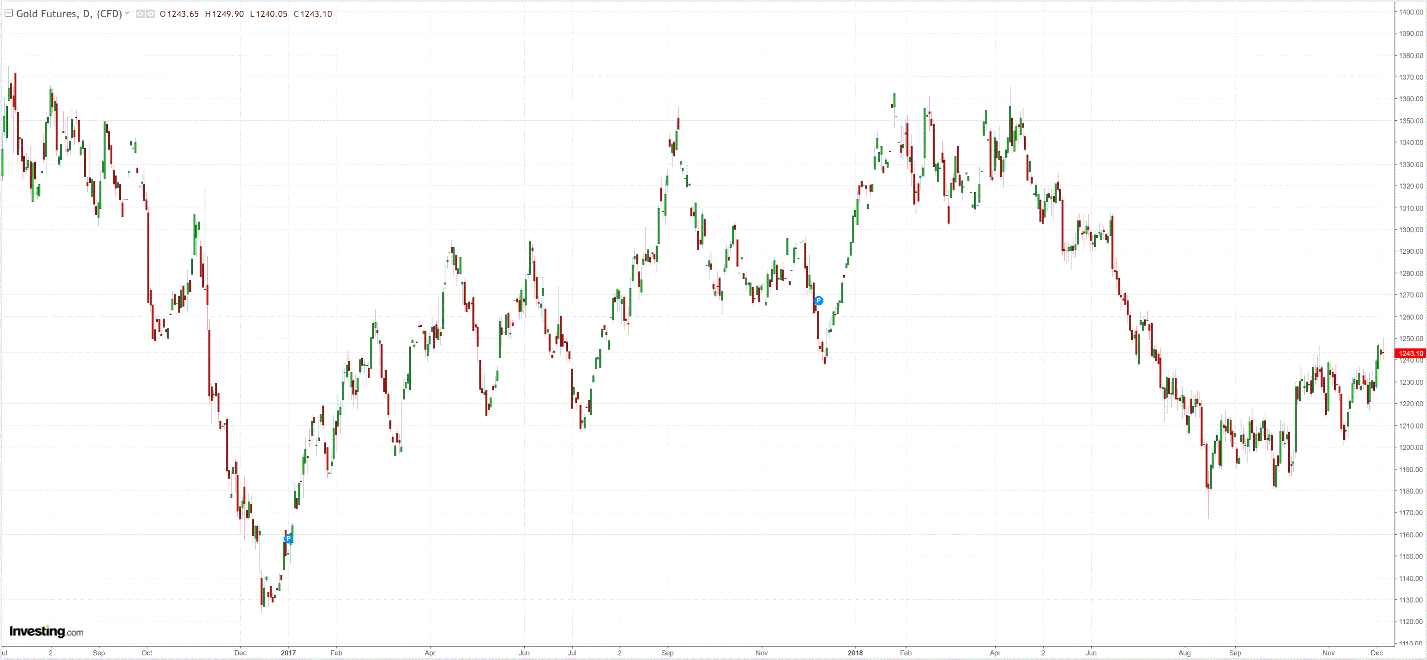Open chart format settings gear icon

point(150,14)
